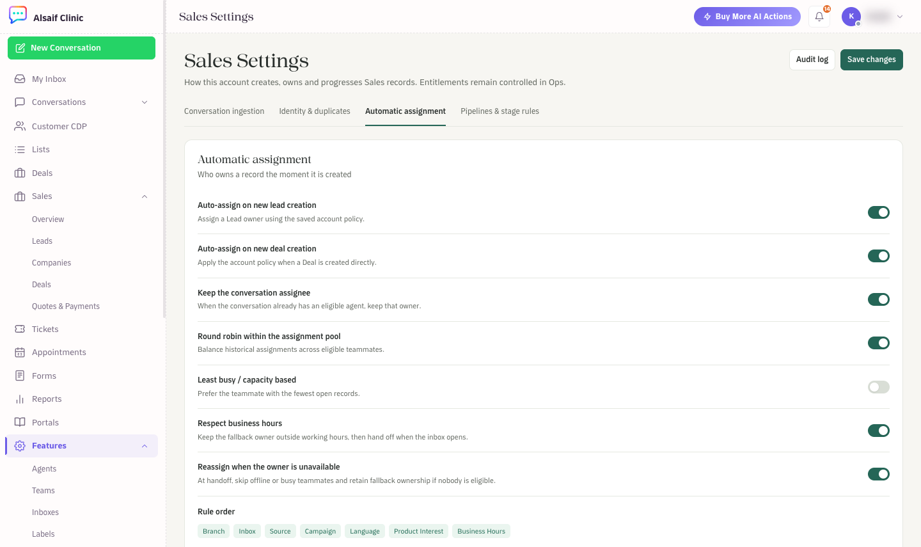Collapse the Sales sidebar section
921x547 pixels.
145,196
